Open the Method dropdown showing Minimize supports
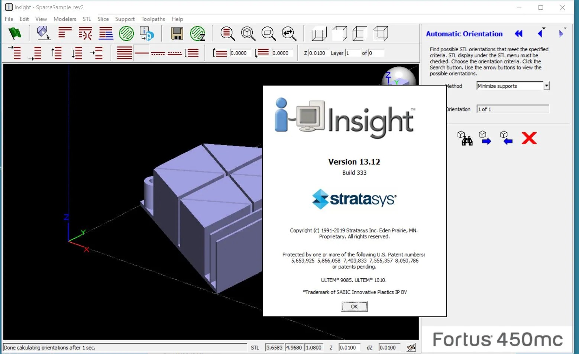Screen dimensions: 579x354 546,86
